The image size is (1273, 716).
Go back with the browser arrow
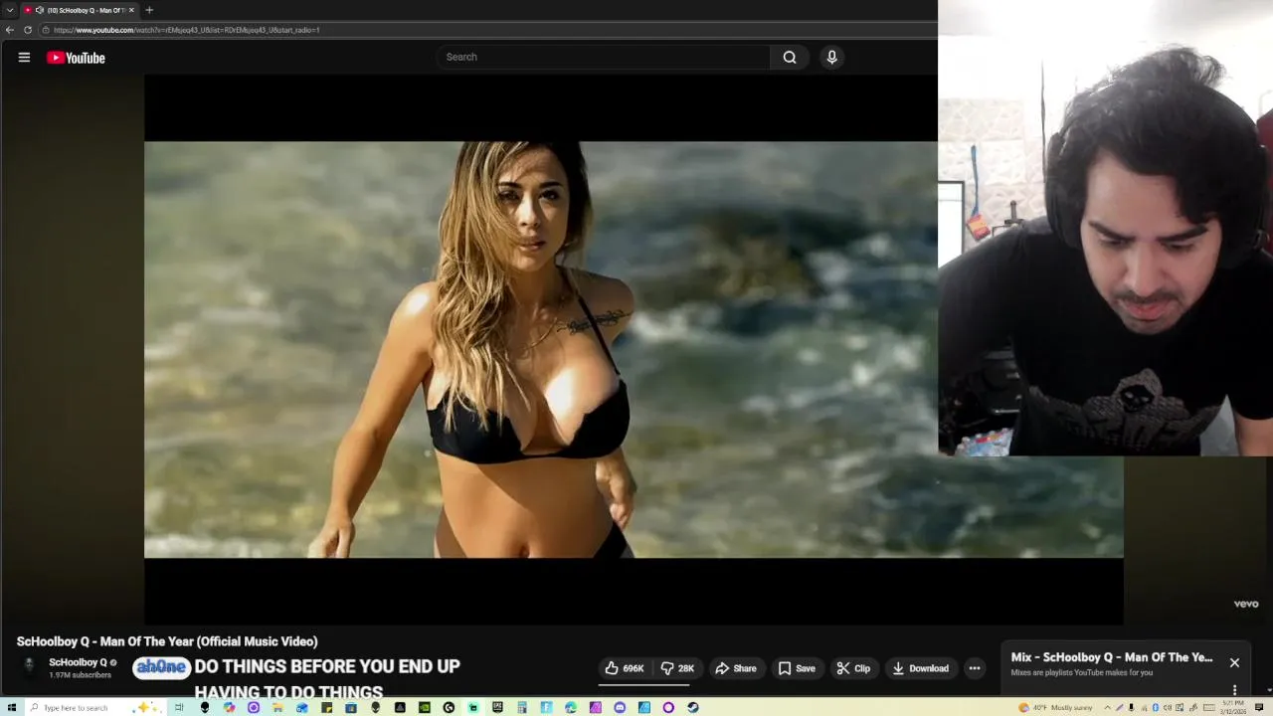10,30
